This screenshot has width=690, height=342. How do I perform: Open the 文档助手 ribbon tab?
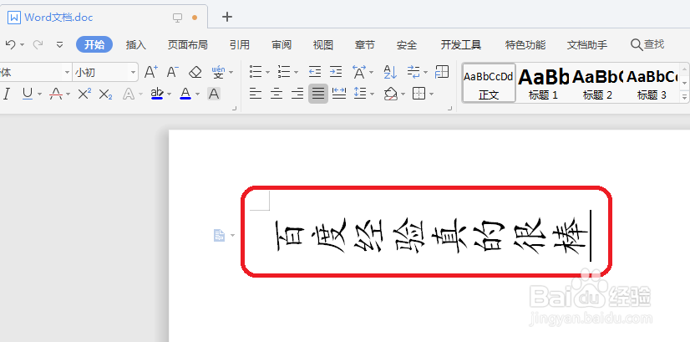point(587,45)
